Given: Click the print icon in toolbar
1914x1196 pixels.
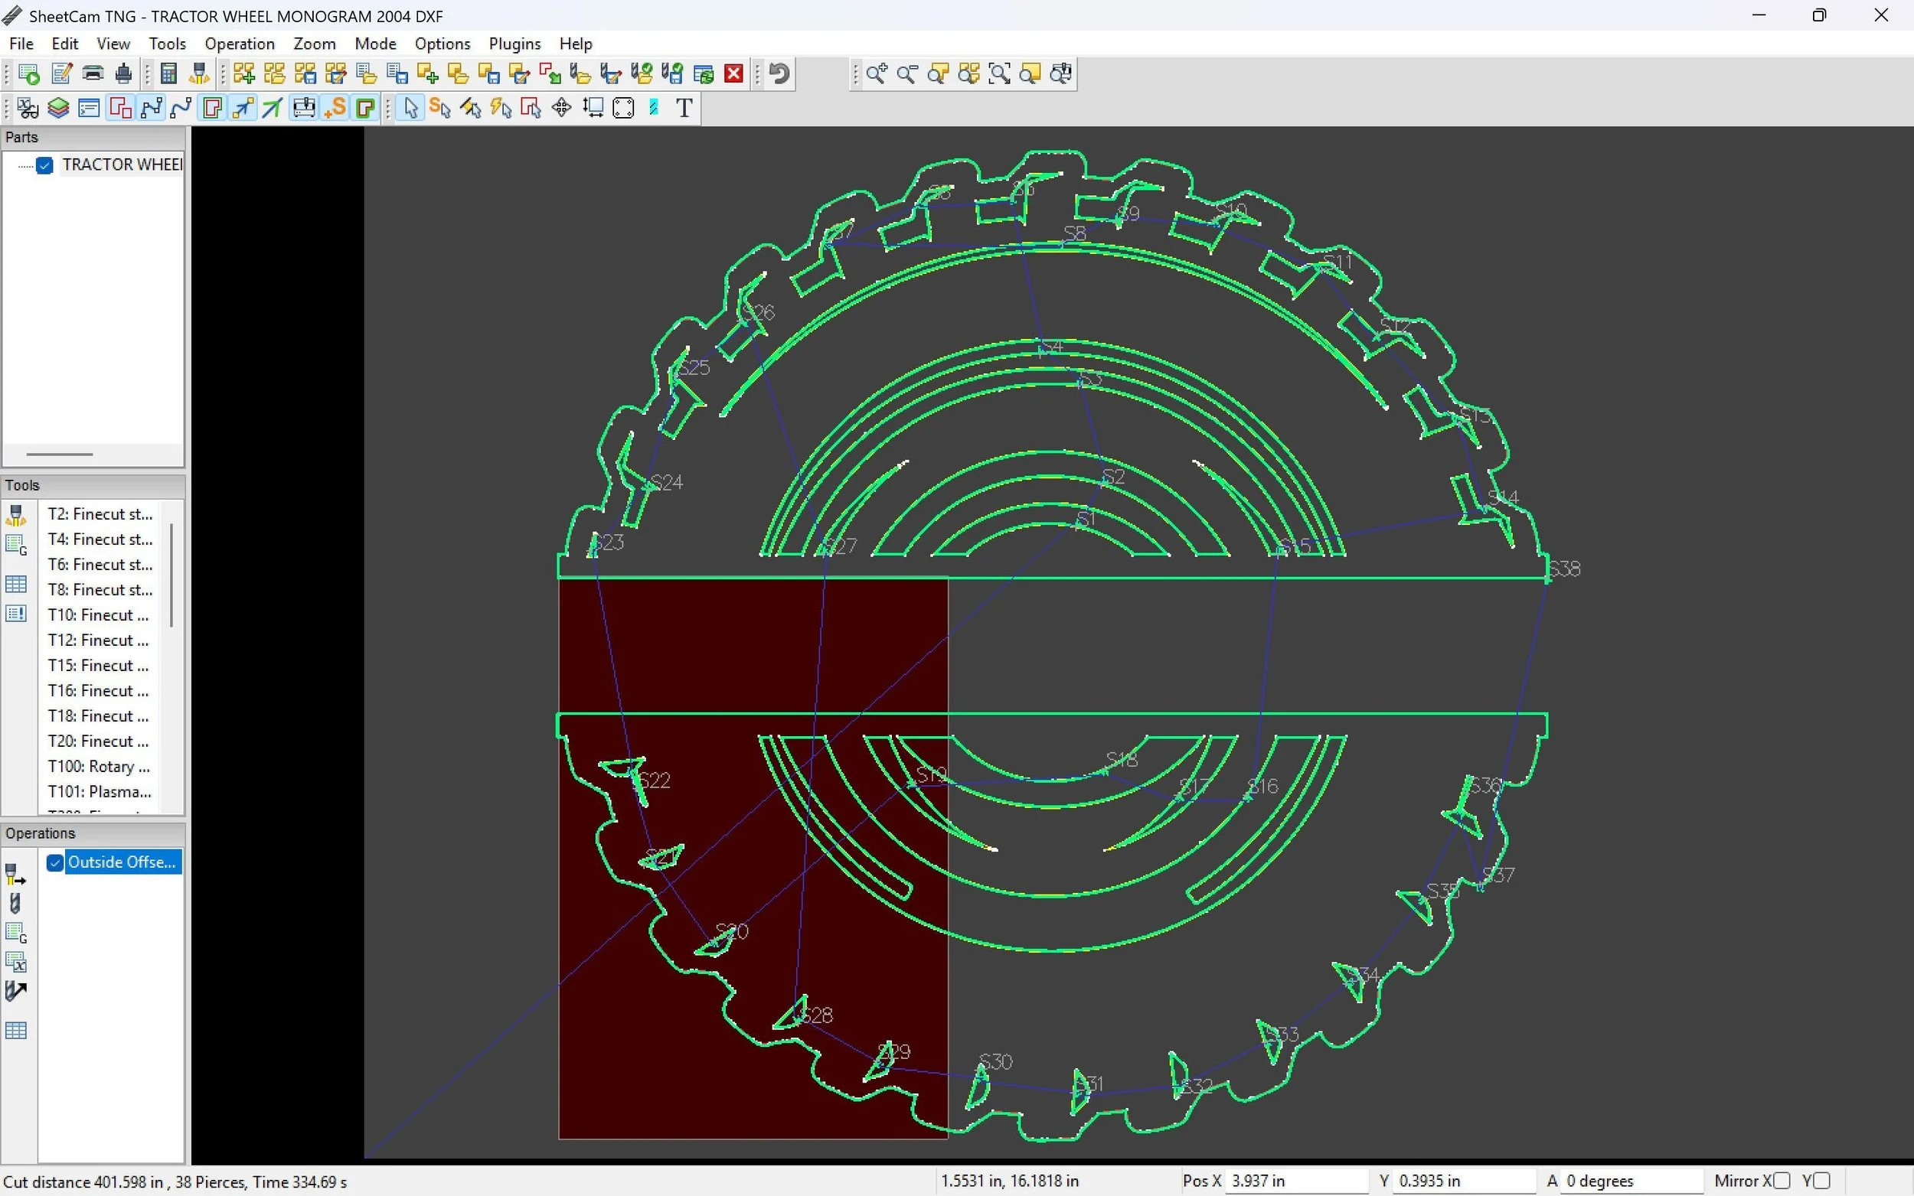Looking at the screenshot, I should (x=93, y=73).
